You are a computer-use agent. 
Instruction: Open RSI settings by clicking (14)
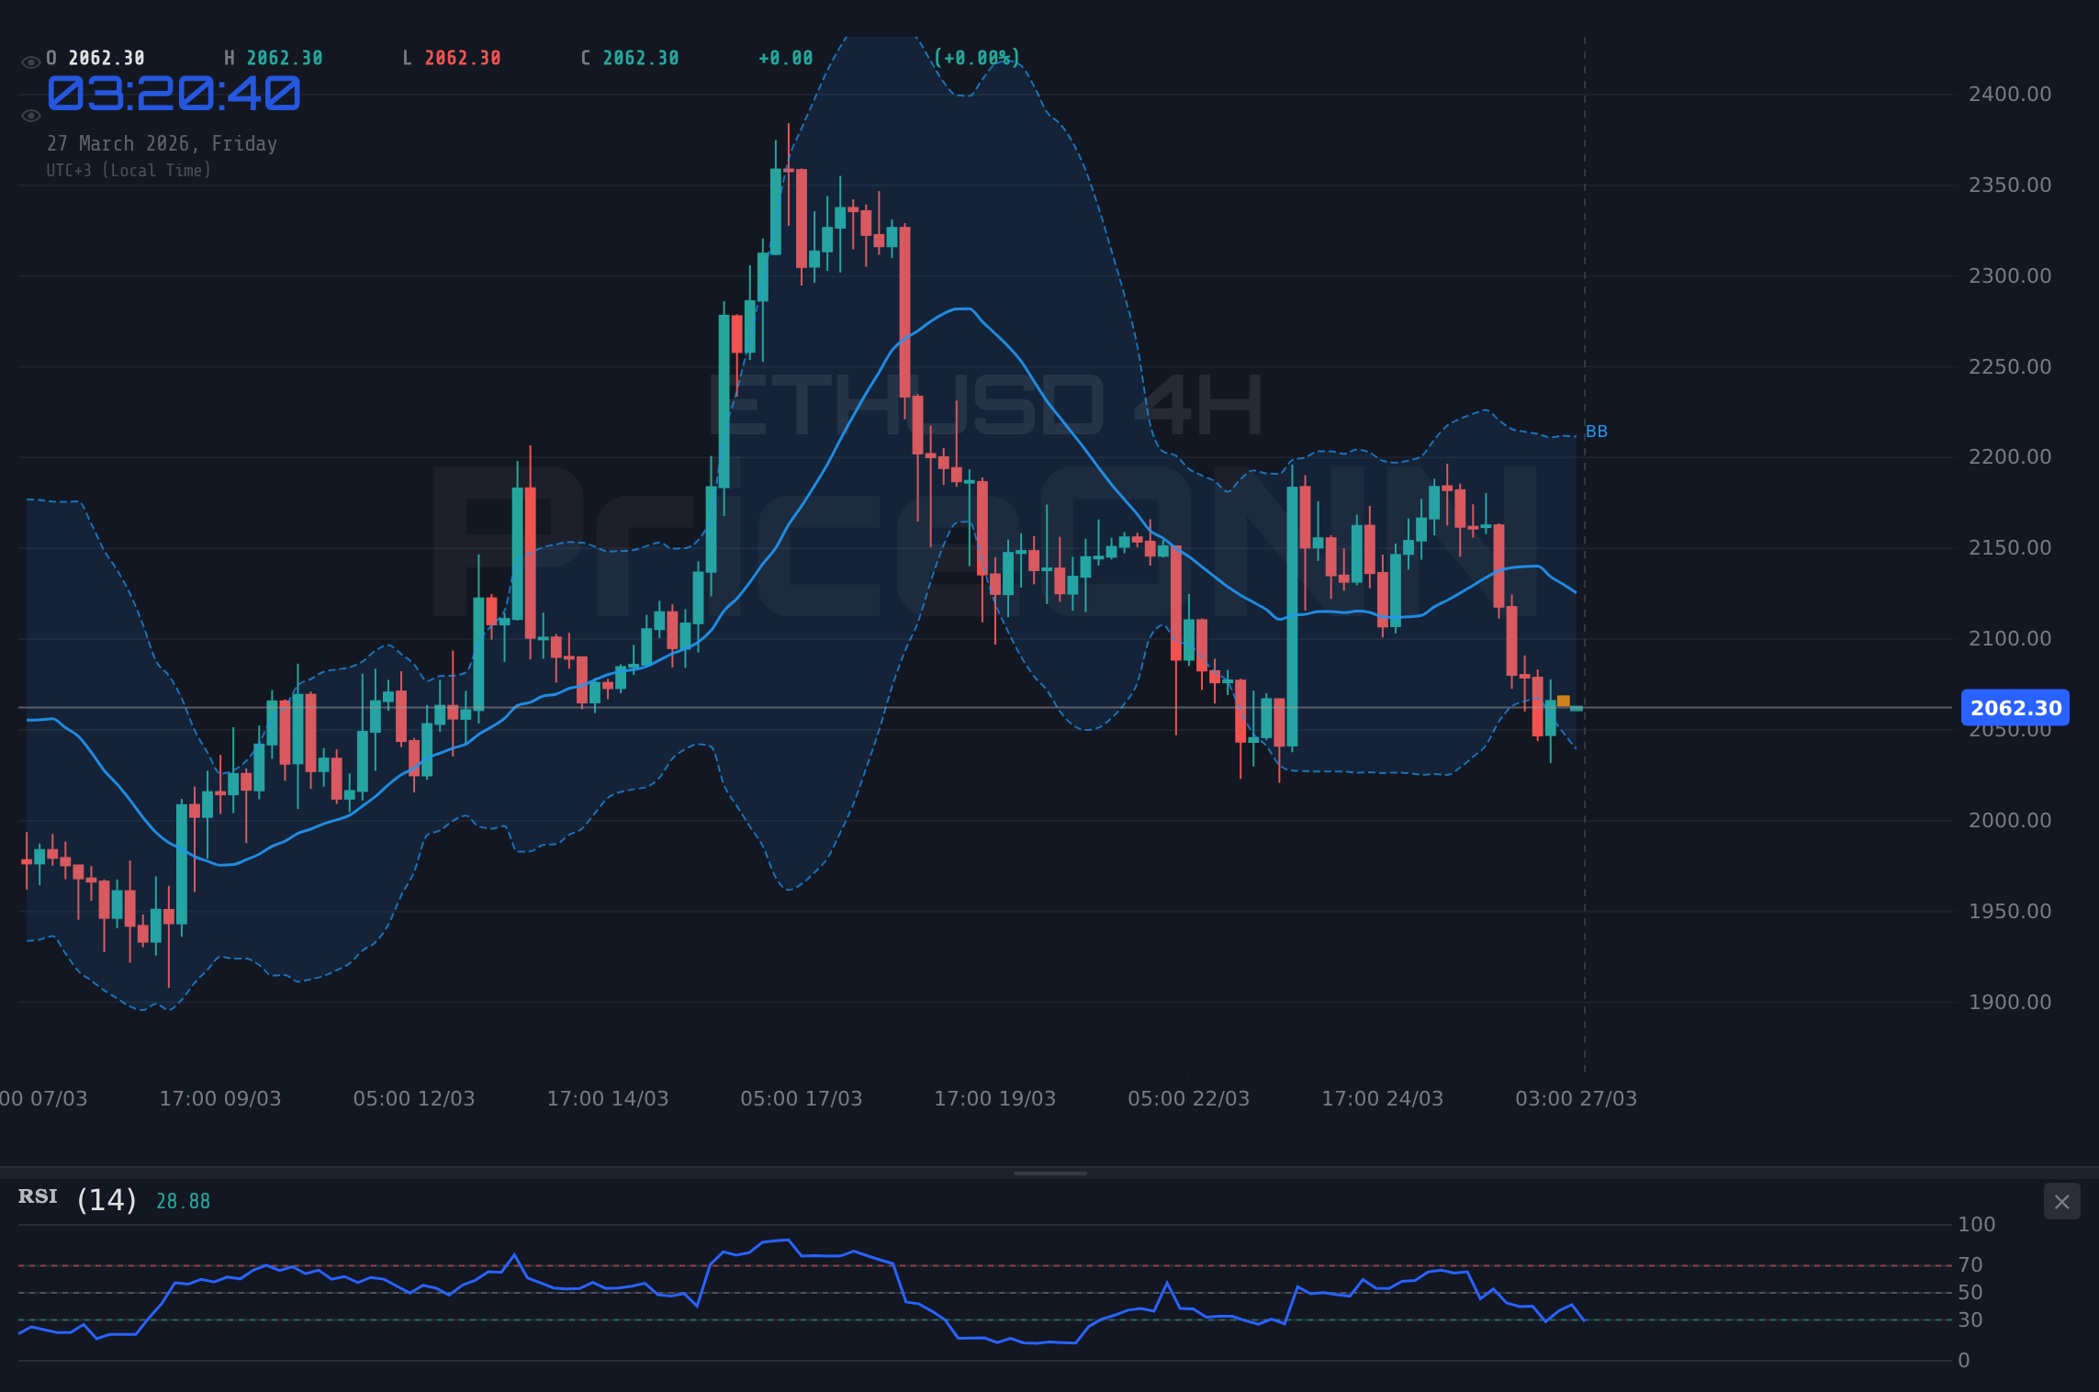pos(105,1199)
